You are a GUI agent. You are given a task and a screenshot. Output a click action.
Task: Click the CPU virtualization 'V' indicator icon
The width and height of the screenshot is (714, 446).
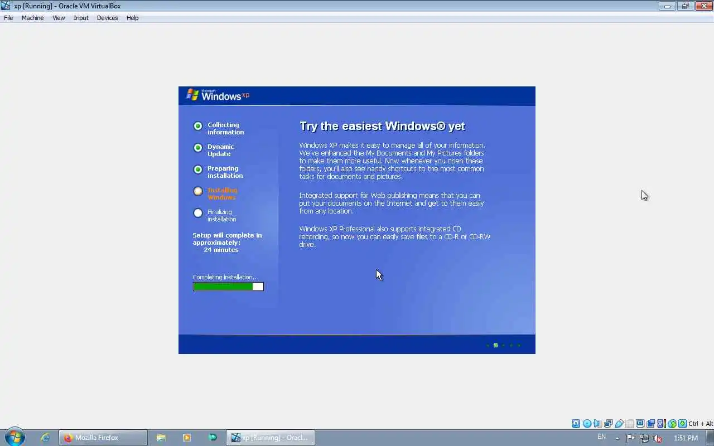[662, 424]
